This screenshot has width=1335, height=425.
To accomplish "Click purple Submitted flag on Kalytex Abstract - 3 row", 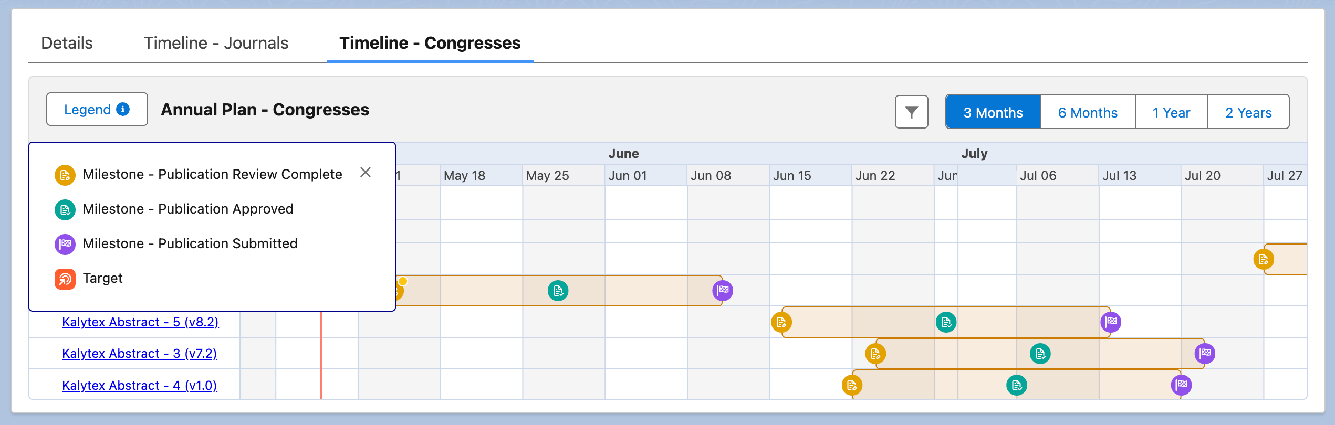I will pos(1205,353).
